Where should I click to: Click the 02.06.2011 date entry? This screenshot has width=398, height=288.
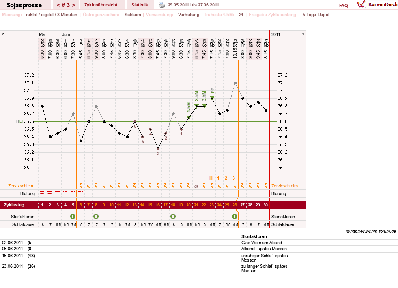pos(13,243)
